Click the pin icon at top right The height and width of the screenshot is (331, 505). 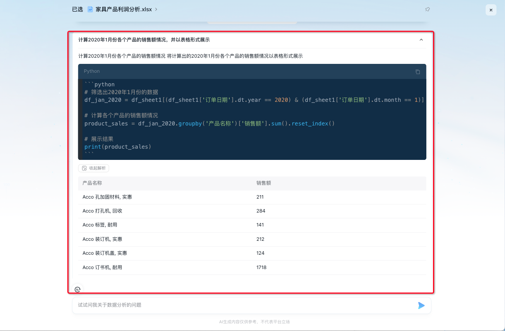pos(428,9)
